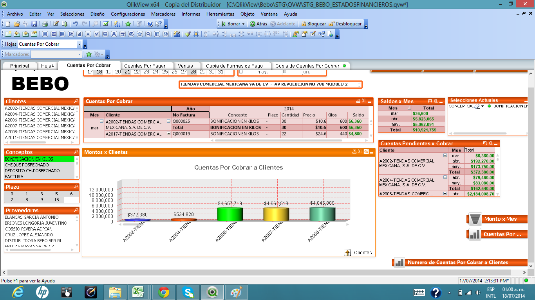This screenshot has width=535, height=300.
Task: Click the teal A2008 bar in chart
Action: (323, 214)
